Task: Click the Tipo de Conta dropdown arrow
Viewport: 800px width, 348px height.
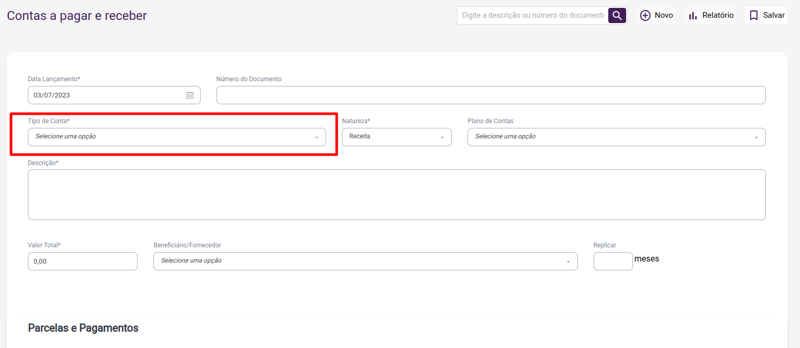Action: click(317, 137)
